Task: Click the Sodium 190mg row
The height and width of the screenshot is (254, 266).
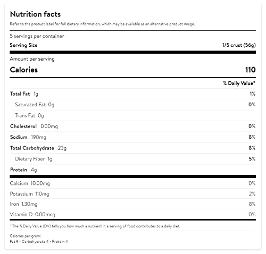Action: point(133,137)
